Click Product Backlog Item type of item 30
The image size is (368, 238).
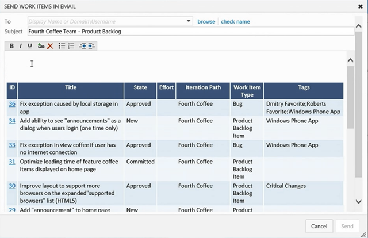(x=243, y=193)
